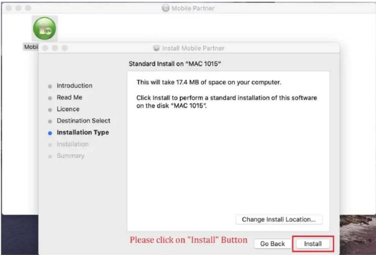Click the Install button
This screenshot has width=376, height=255.
click(313, 244)
